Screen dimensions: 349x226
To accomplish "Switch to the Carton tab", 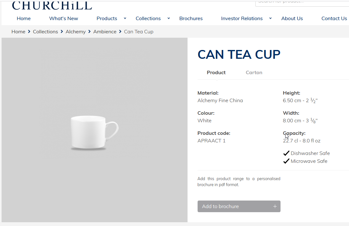I will [254, 73].
